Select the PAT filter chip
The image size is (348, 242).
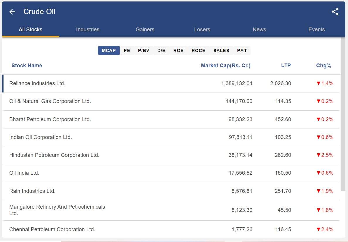[x=242, y=50]
